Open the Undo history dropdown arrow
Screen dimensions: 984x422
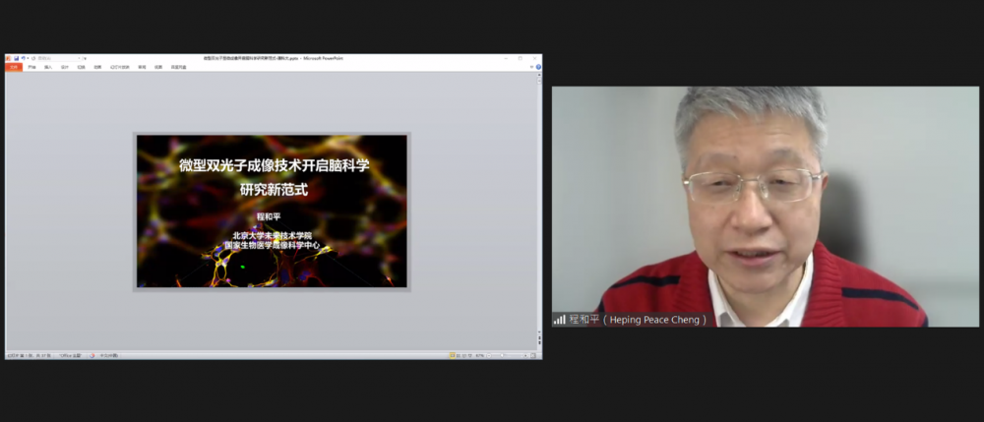30,58
